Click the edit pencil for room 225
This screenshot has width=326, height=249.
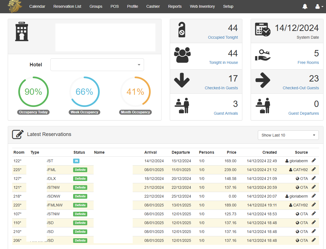tap(314, 169)
